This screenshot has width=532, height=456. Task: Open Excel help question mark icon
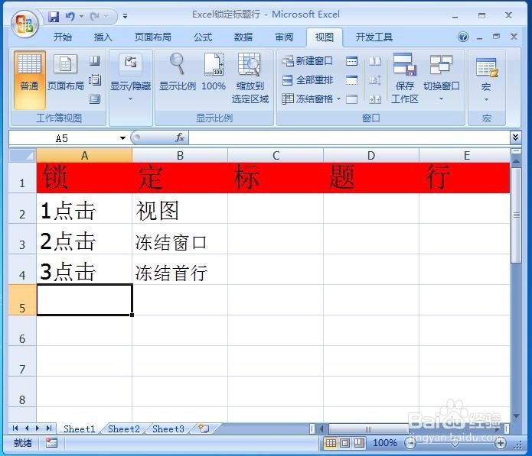tap(463, 37)
